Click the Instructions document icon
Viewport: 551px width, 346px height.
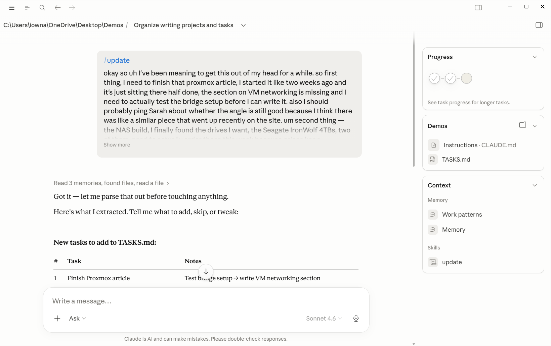[433, 145]
